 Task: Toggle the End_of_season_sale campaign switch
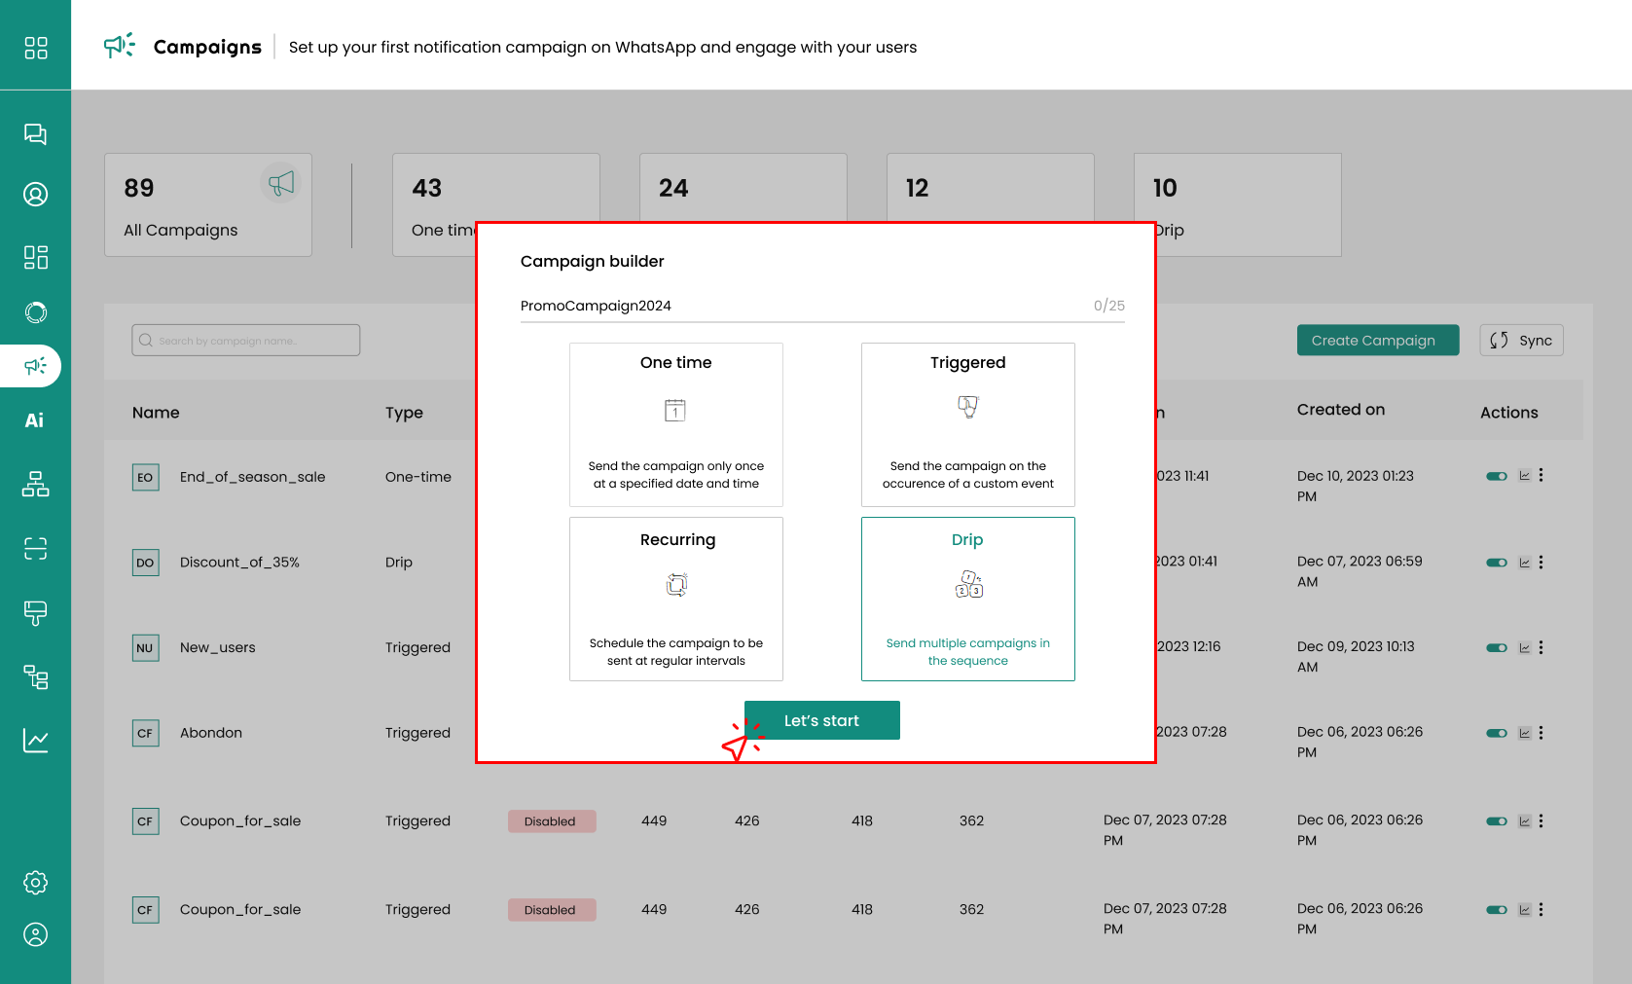pyautogui.click(x=1496, y=476)
